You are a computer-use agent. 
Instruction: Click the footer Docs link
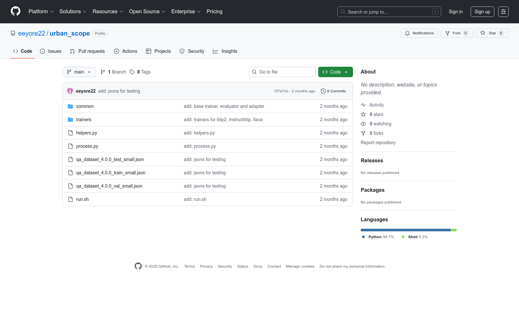(x=258, y=266)
